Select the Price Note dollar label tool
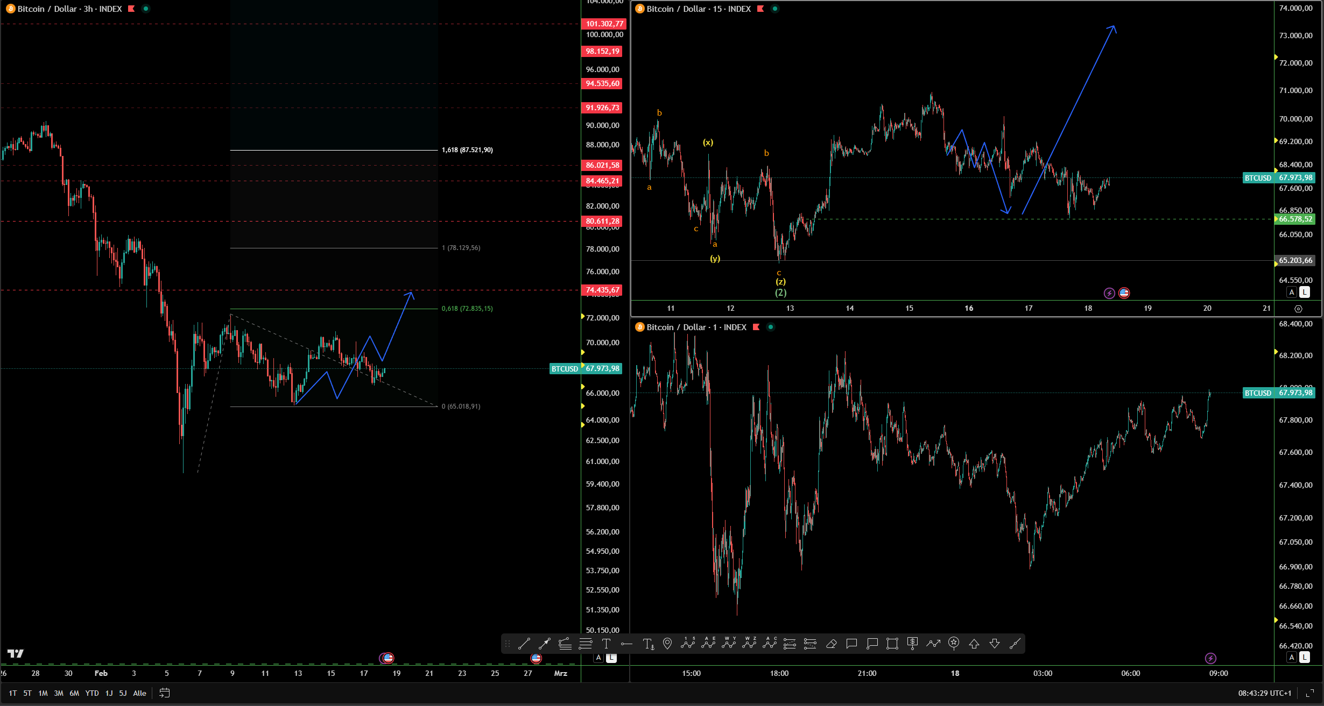This screenshot has width=1324, height=706. click(x=912, y=644)
